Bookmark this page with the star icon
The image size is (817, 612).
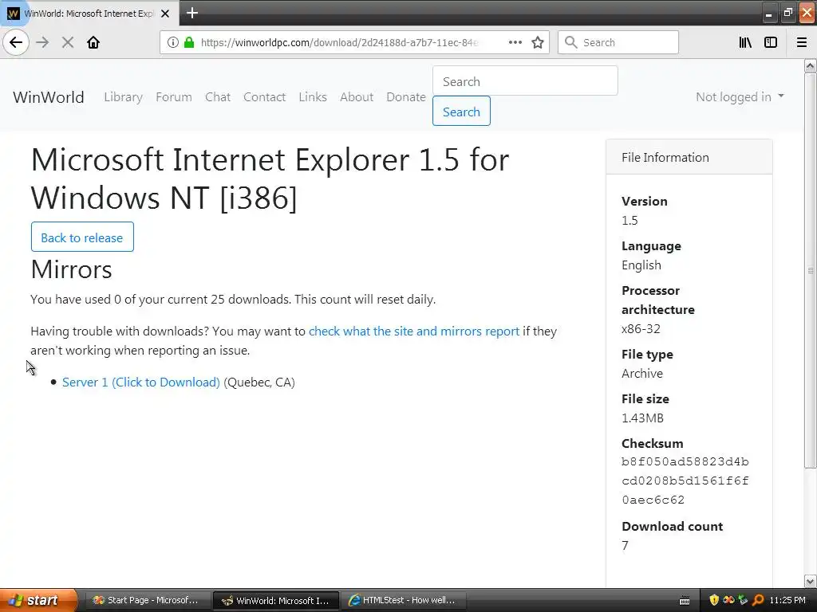point(538,42)
